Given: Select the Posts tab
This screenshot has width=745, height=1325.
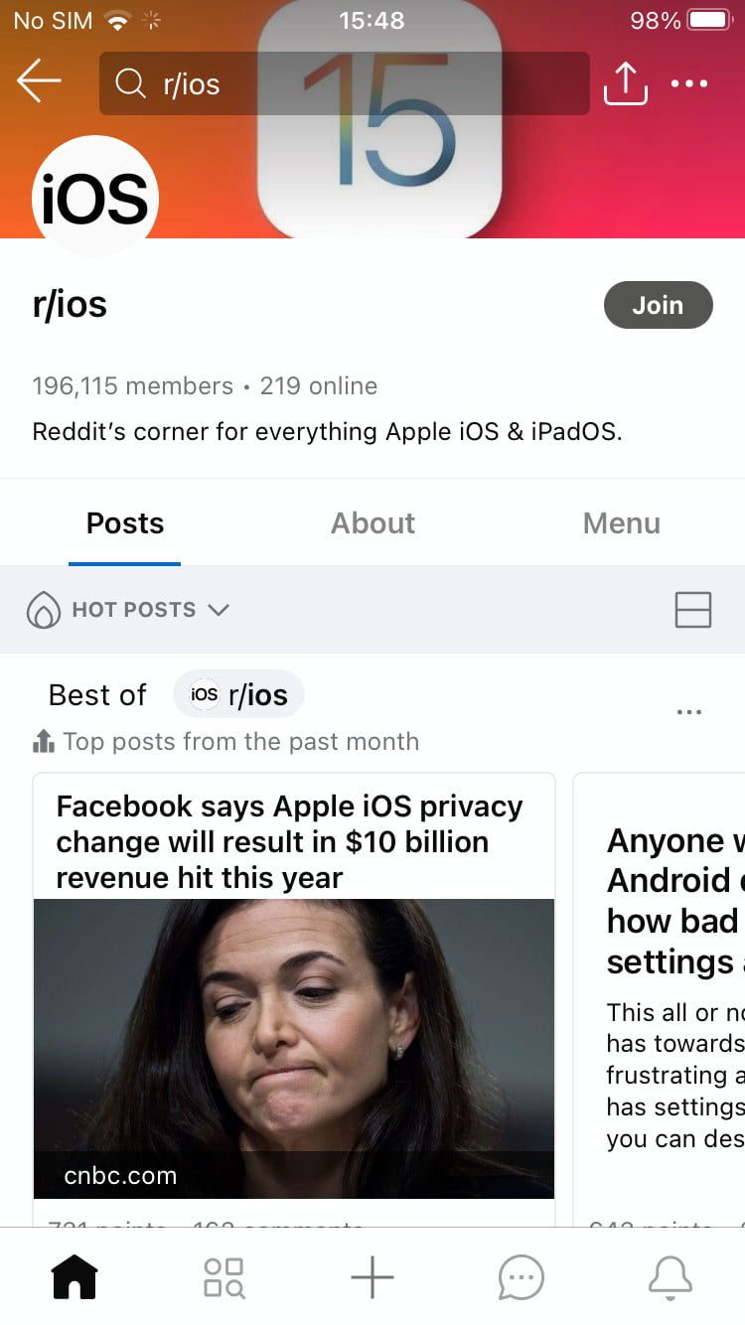Looking at the screenshot, I should (125, 523).
